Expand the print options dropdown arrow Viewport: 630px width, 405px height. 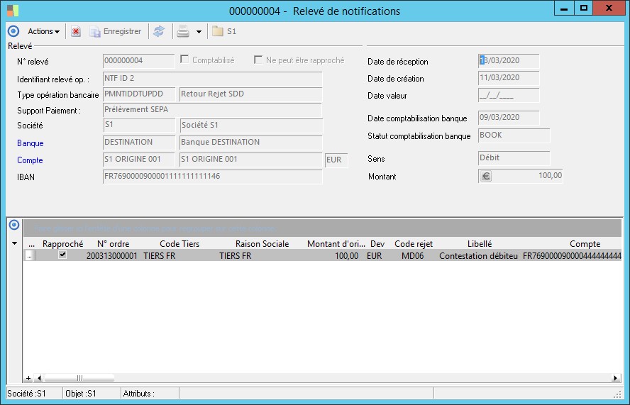tap(199, 31)
